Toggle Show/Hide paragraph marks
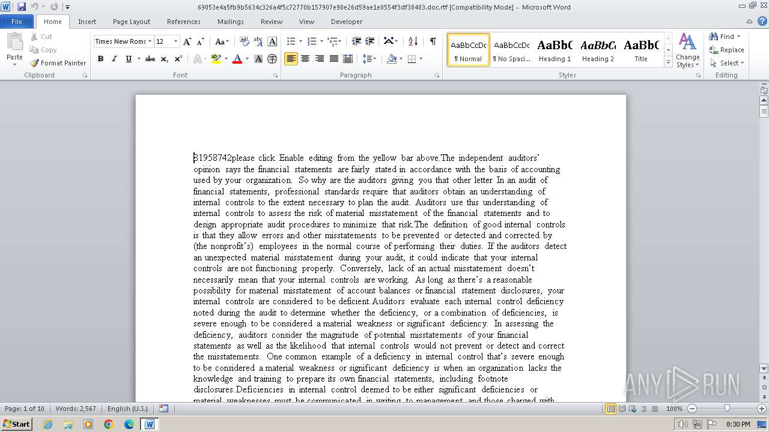Image resolution: width=769 pixels, height=432 pixels. point(433,41)
